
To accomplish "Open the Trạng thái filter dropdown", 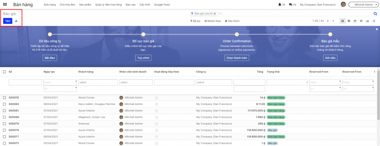I will pyautogui.click(x=287, y=82).
